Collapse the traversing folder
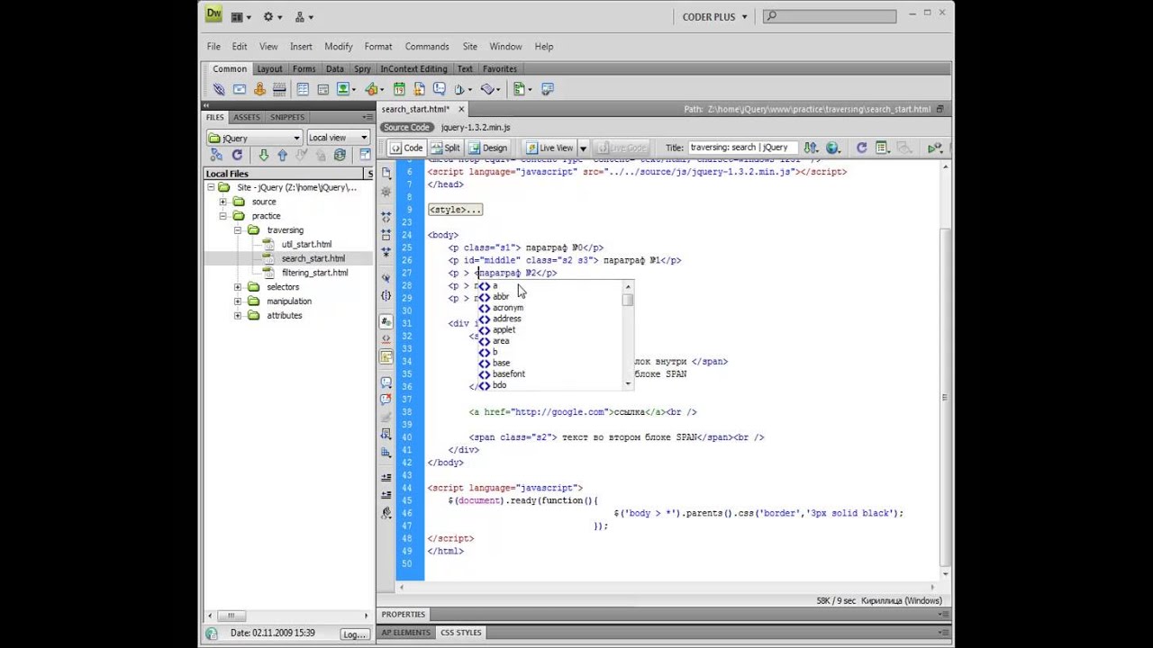 238,230
